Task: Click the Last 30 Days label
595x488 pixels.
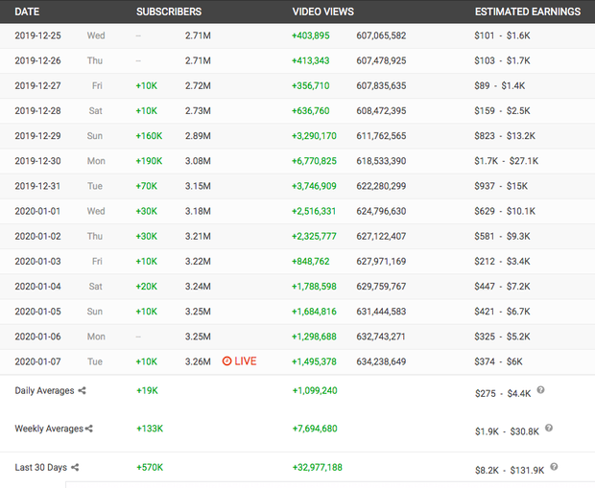Action: point(41,467)
